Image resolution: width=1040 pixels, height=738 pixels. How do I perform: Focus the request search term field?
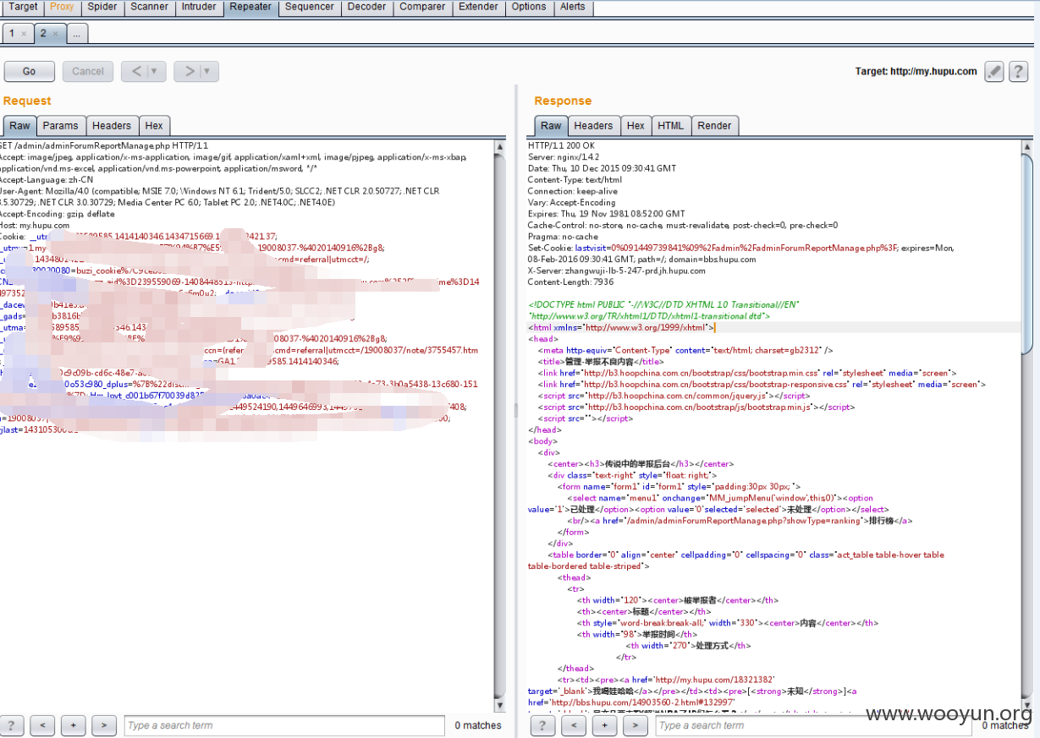[x=283, y=725]
